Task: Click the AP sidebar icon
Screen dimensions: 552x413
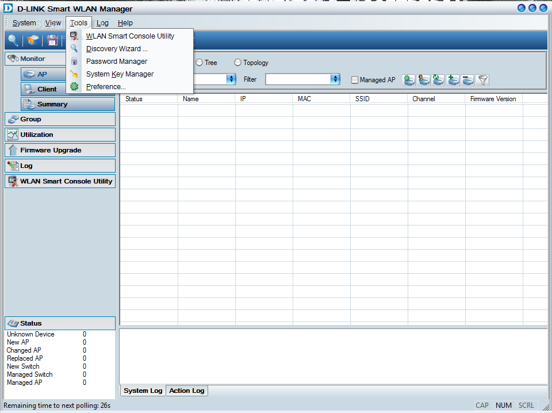Action: (29, 74)
